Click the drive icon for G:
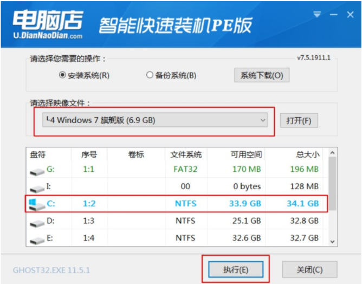This screenshot has height=284, width=362. 37,171
